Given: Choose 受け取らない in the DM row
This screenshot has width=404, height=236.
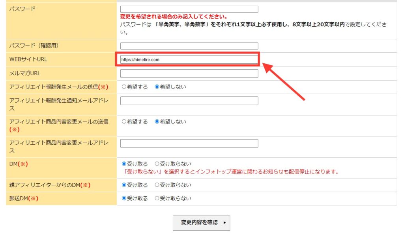Looking at the screenshot, I should 157,164.
